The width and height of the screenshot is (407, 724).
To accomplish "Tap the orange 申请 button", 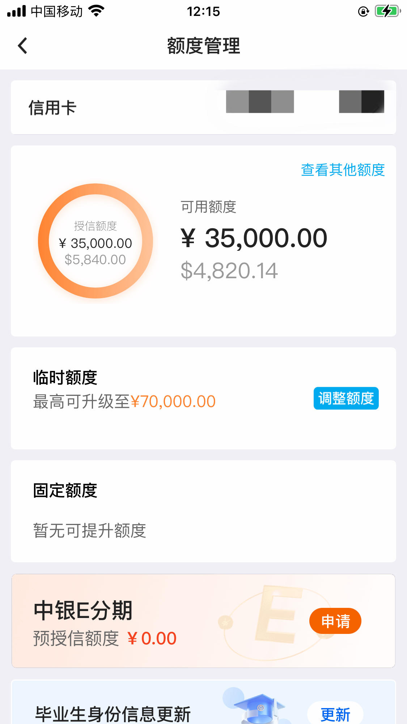I will click(335, 621).
